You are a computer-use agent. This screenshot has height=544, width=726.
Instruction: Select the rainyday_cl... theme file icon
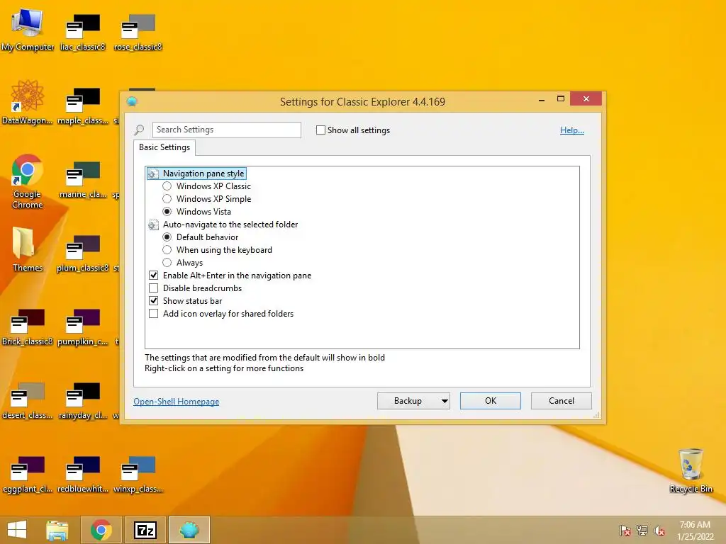coord(83,400)
